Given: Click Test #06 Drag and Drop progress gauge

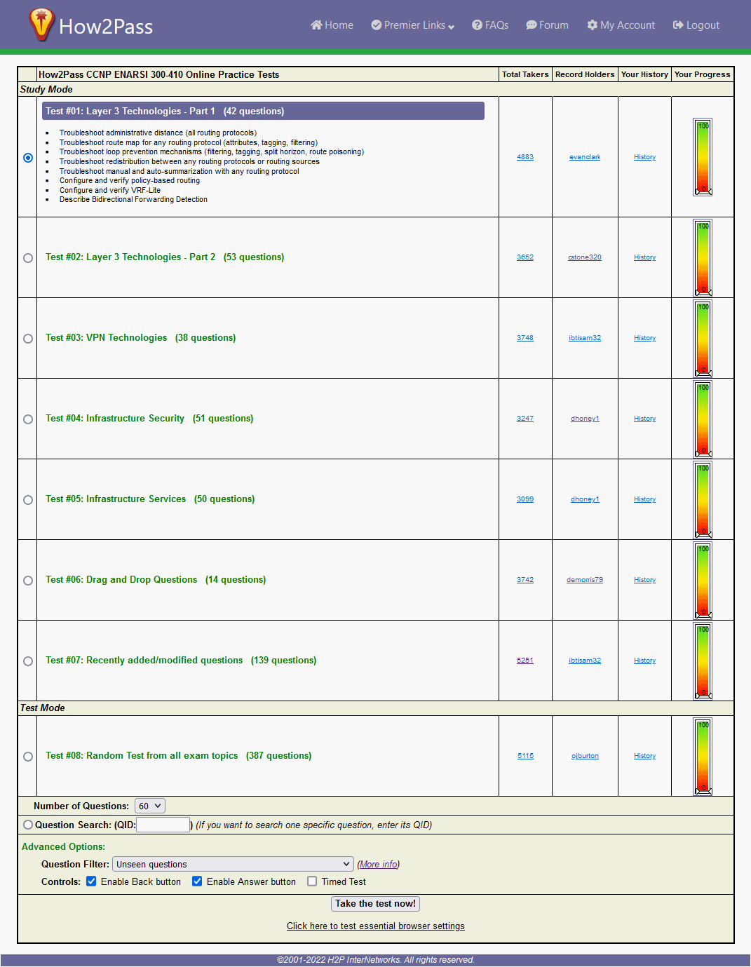Looking at the screenshot, I should (703, 581).
